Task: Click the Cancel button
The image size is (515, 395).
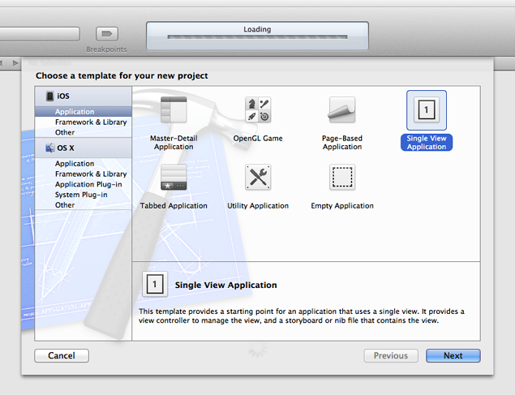Action: 62,355
